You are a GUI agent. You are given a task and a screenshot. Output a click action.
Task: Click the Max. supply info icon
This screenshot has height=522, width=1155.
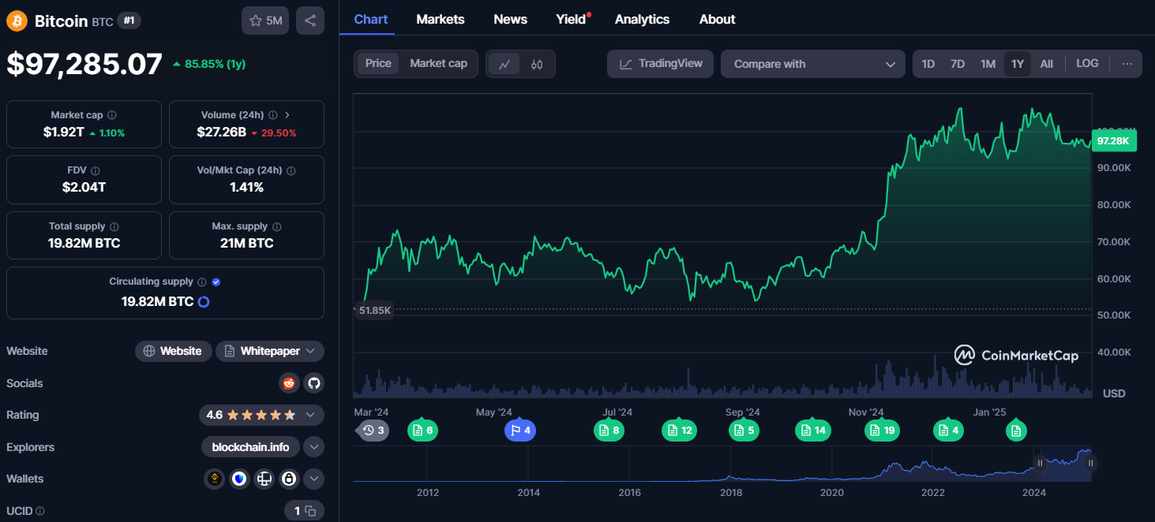[x=276, y=226]
